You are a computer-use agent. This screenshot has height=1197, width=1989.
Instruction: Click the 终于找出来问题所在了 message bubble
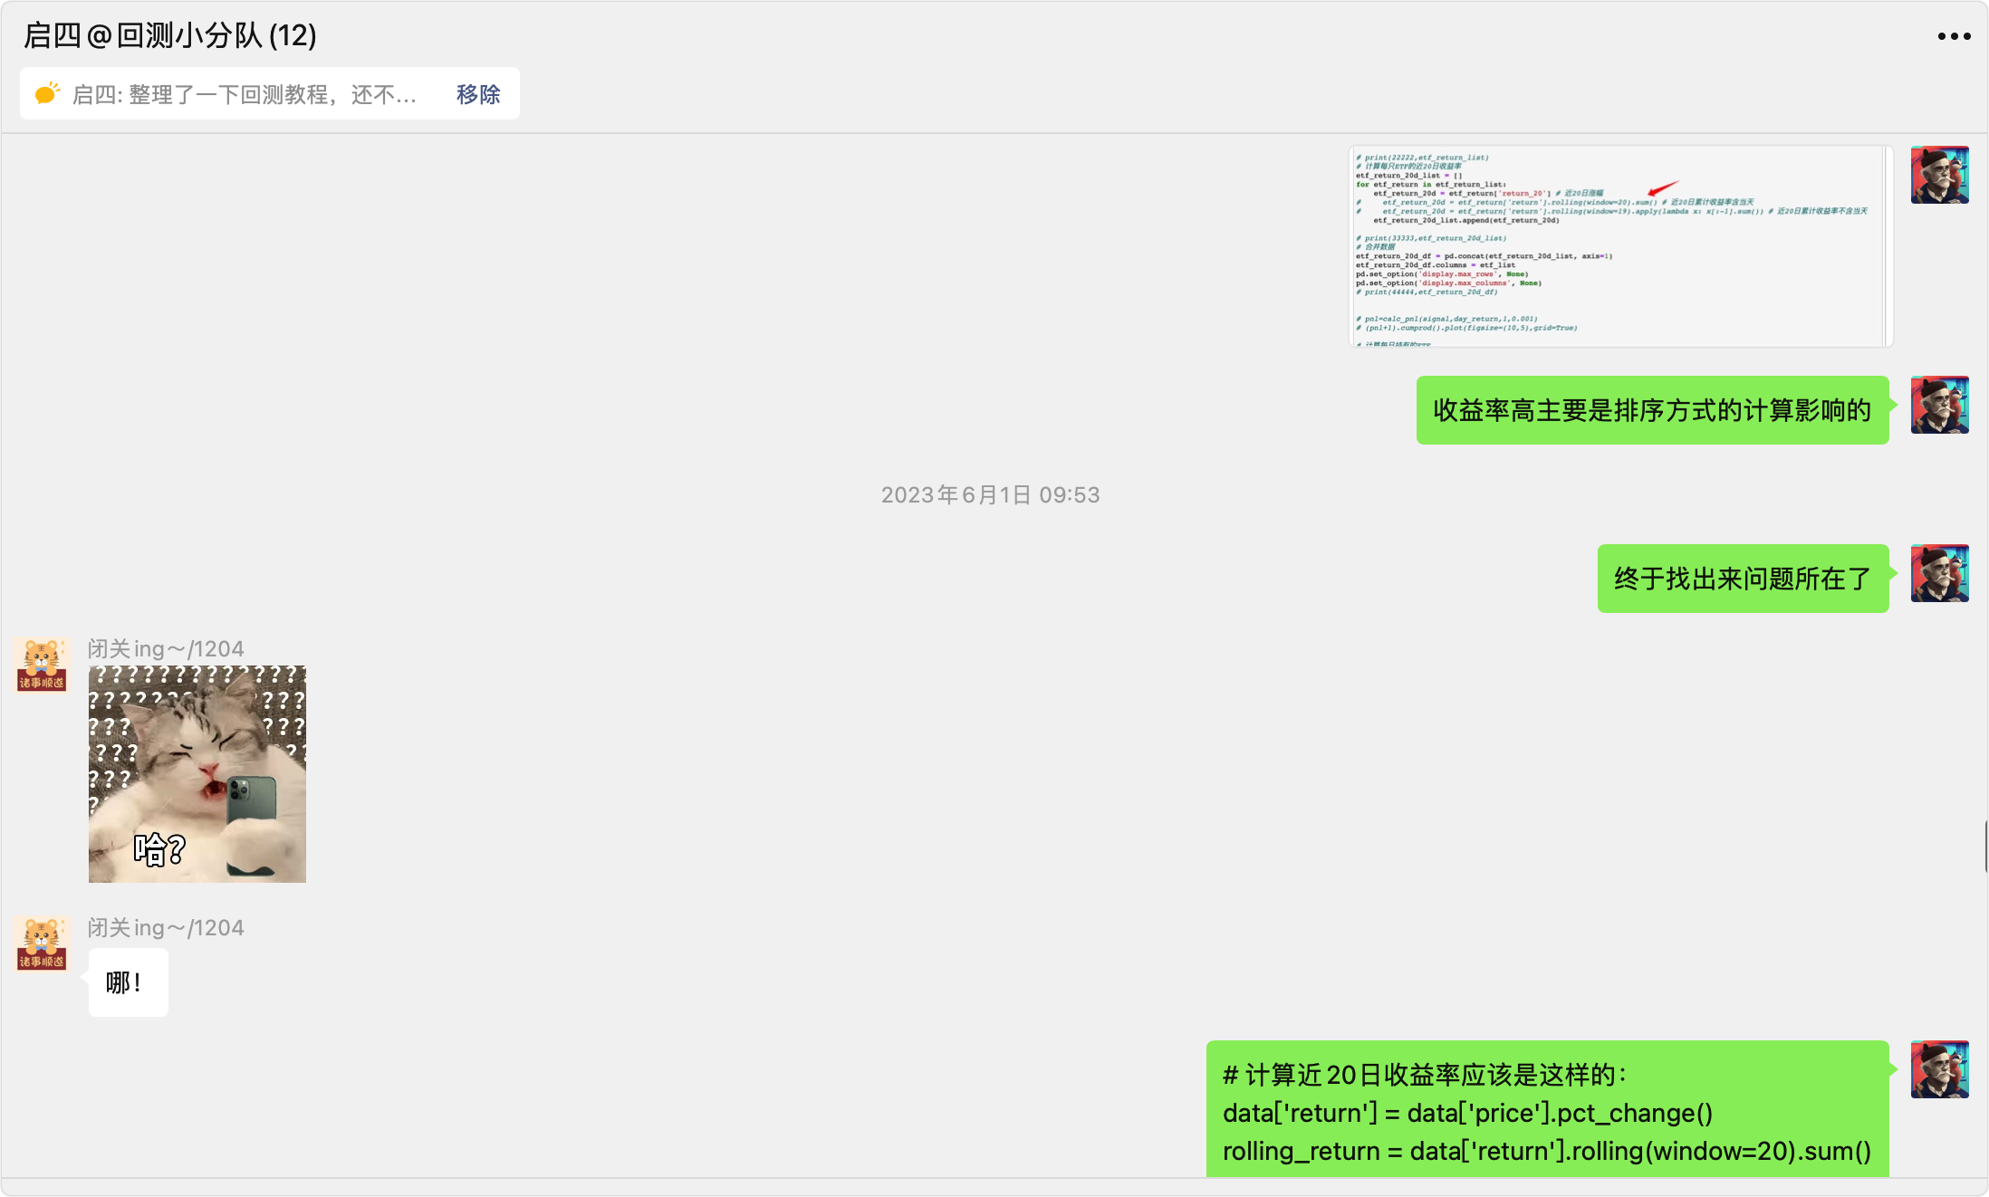coord(1743,579)
